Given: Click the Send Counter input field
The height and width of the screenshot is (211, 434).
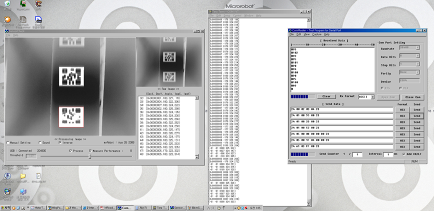Looking at the screenshot, I should coord(357,154).
